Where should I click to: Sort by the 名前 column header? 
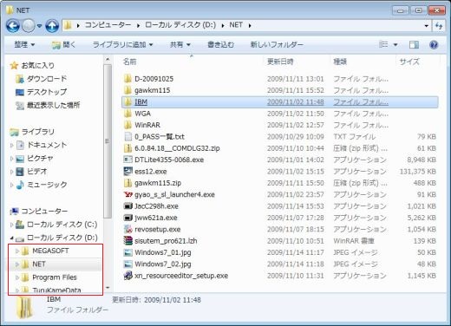point(129,62)
